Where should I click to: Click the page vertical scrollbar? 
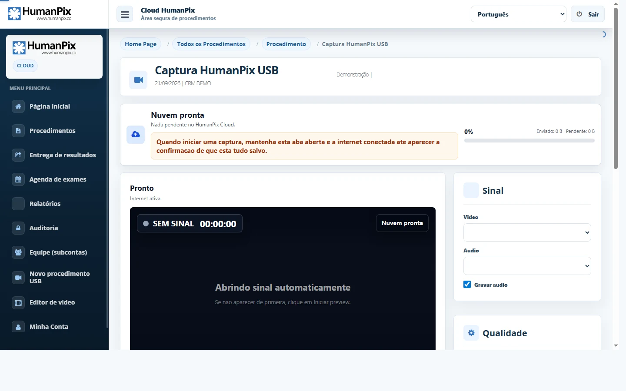coord(616,88)
